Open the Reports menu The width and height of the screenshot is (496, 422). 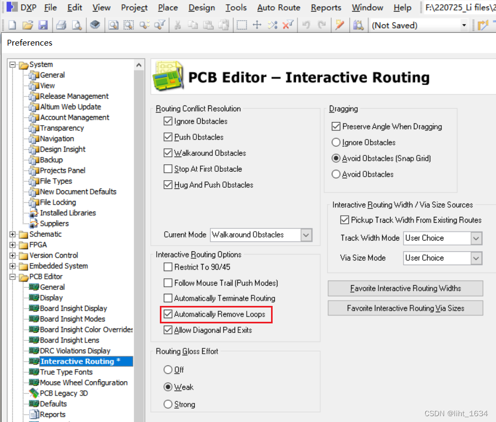[326, 7]
